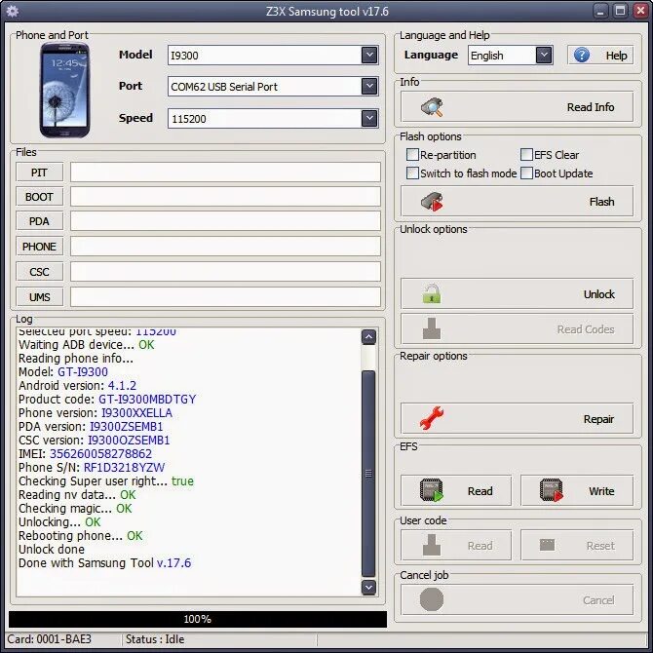Click the CSC file path field

(225, 272)
